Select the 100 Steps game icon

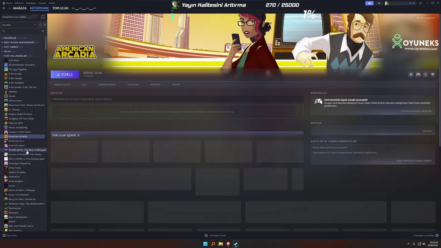[x=6, y=60]
